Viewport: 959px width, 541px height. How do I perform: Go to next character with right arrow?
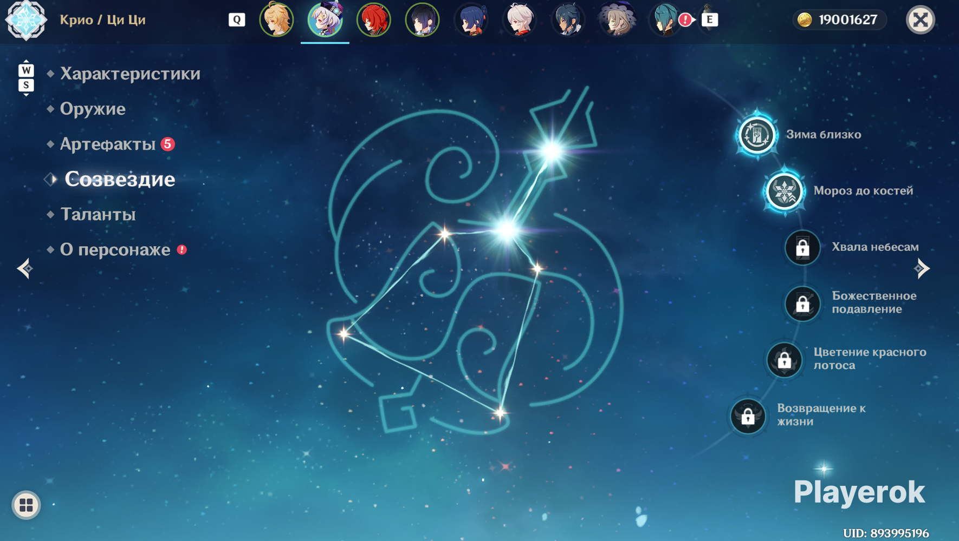(x=922, y=268)
